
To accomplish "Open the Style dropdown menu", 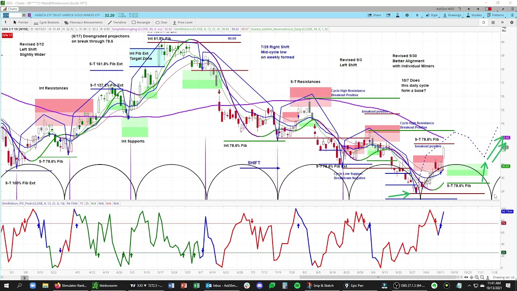I will pyautogui.click(x=432, y=15).
